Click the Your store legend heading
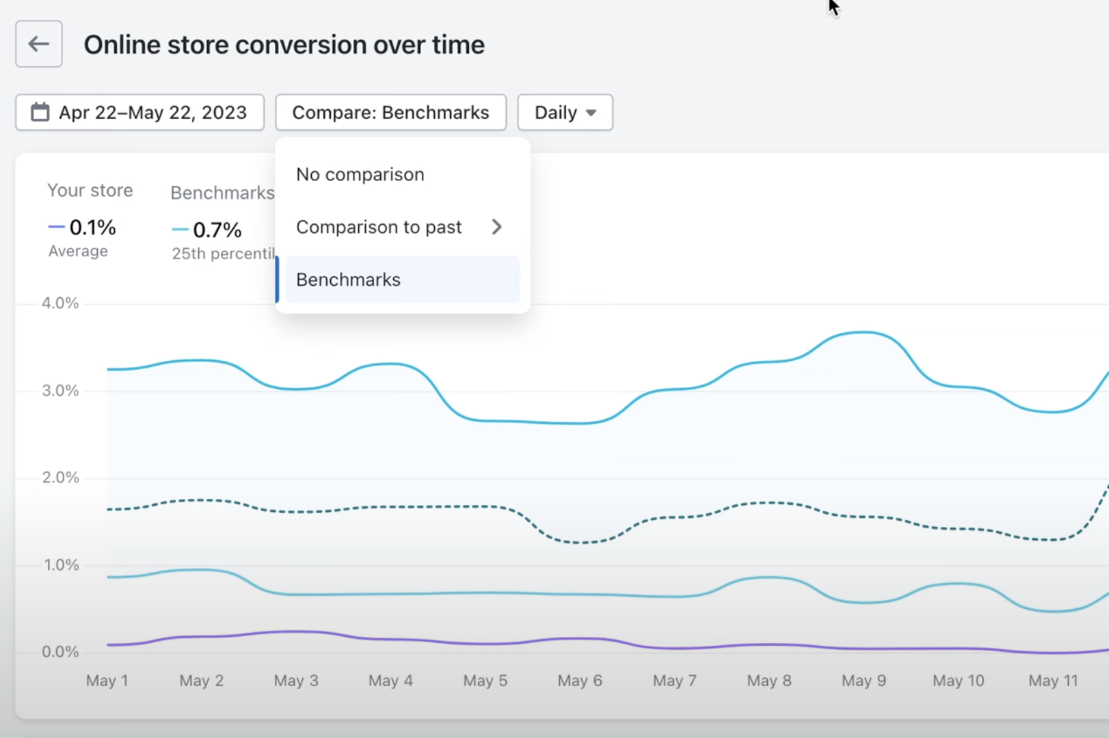The height and width of the screenshot is (738, 1109). (x=90, y=190)
